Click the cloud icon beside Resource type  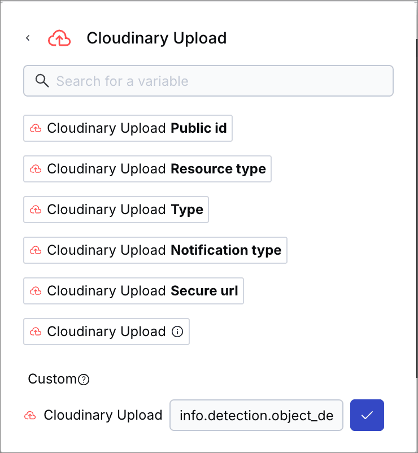(x=36, y=169)
